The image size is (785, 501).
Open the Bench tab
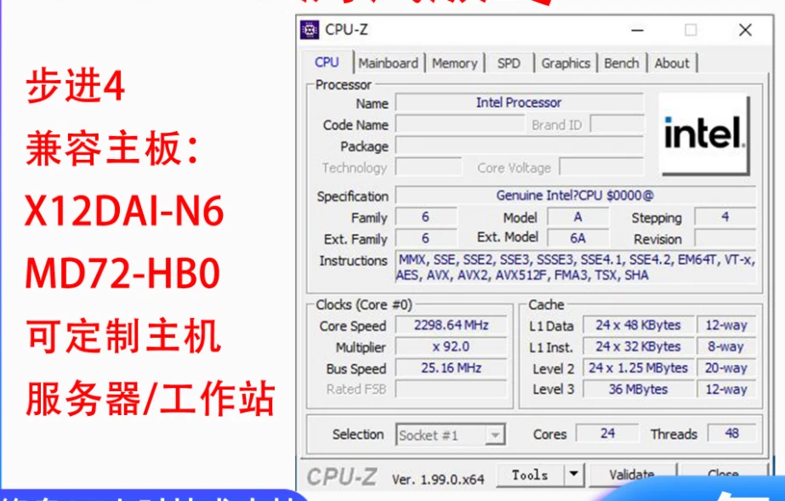(622, 62)
